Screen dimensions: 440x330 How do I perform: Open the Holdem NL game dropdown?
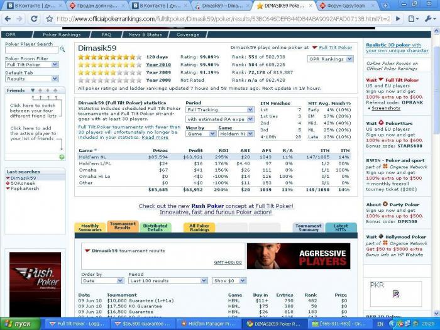[x=236, y=134]
